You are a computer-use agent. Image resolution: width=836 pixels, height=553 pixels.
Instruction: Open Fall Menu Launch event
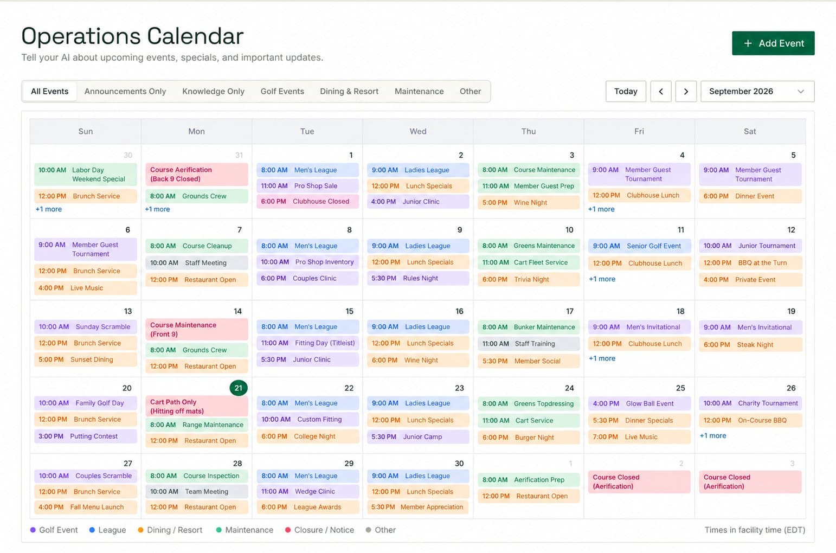86,507
